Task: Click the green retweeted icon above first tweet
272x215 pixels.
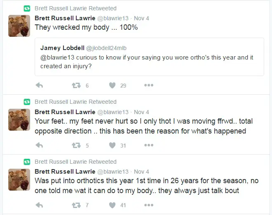Action: point(27,8)
